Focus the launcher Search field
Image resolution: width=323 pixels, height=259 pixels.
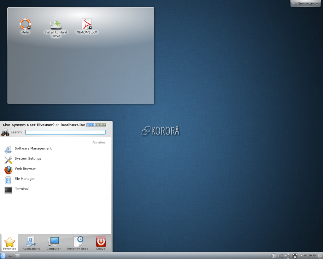point(65,132)
